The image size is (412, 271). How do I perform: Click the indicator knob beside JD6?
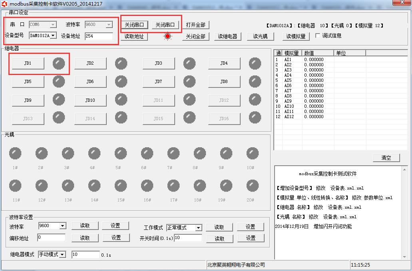click(x=121, y=81)
